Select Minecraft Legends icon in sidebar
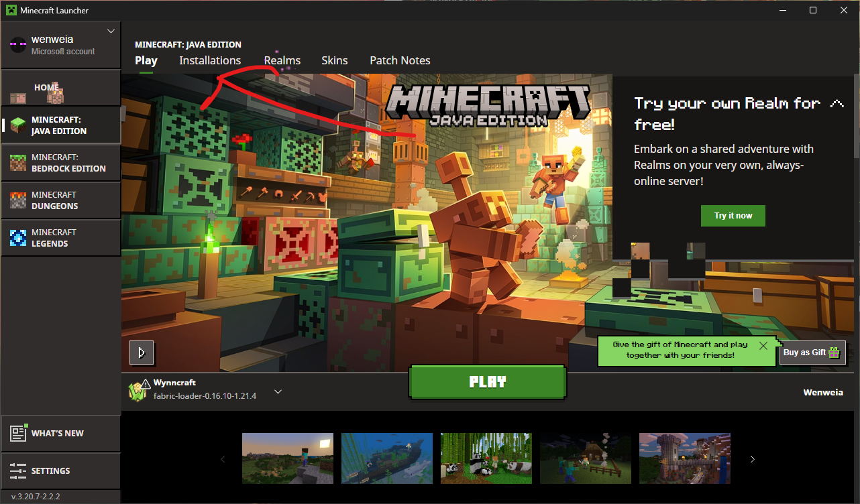The height and width of the screenshot is (504, 860). pyautogui.click(x=18, y=238)
